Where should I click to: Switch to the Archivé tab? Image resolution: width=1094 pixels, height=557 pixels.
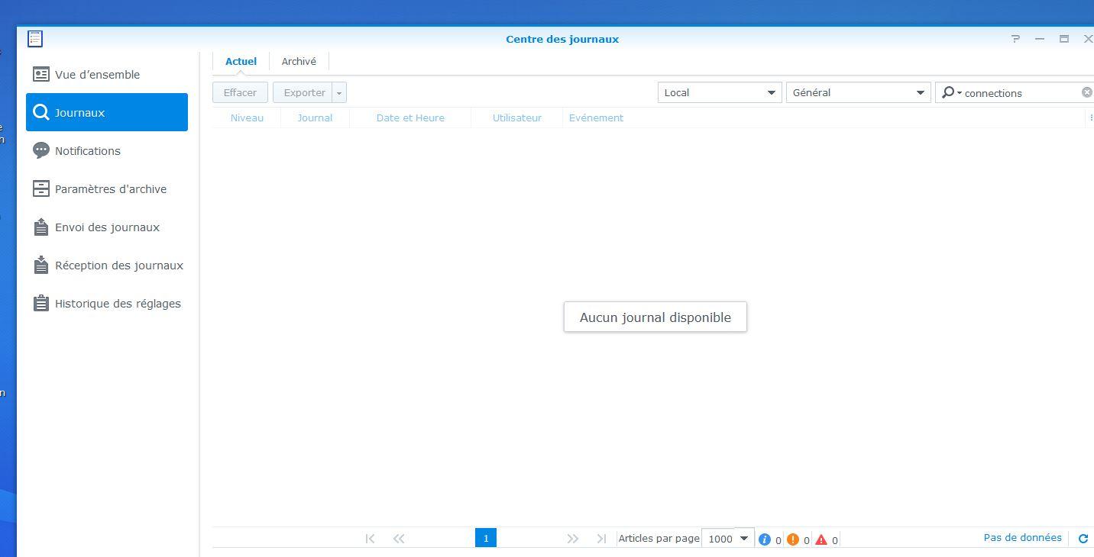[299, 62]
